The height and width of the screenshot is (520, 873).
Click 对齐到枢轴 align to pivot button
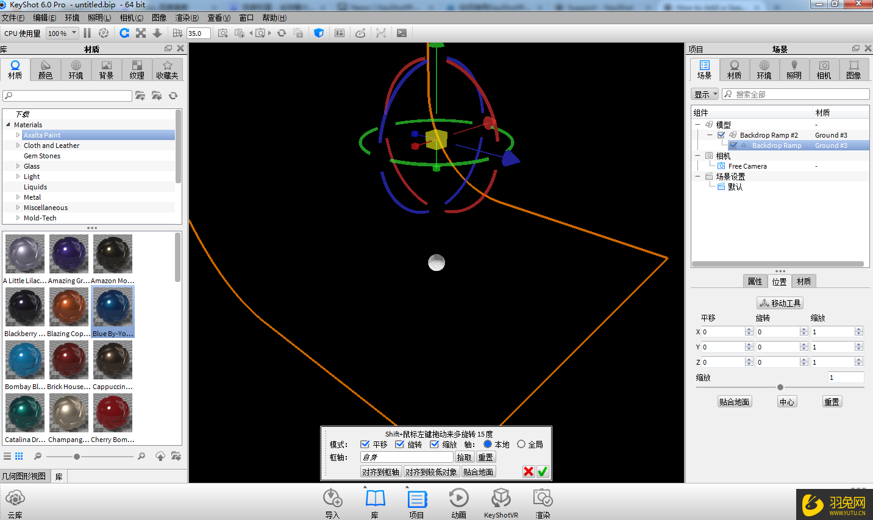tap(381, 472)
